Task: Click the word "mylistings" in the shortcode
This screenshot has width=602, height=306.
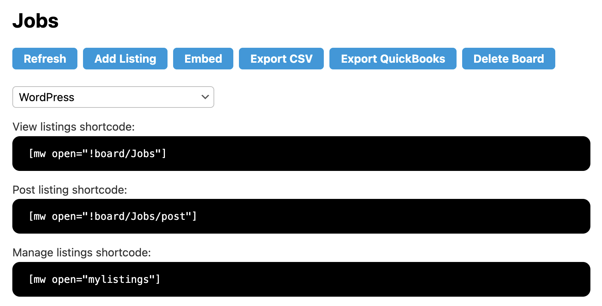Action: point(119,280)
